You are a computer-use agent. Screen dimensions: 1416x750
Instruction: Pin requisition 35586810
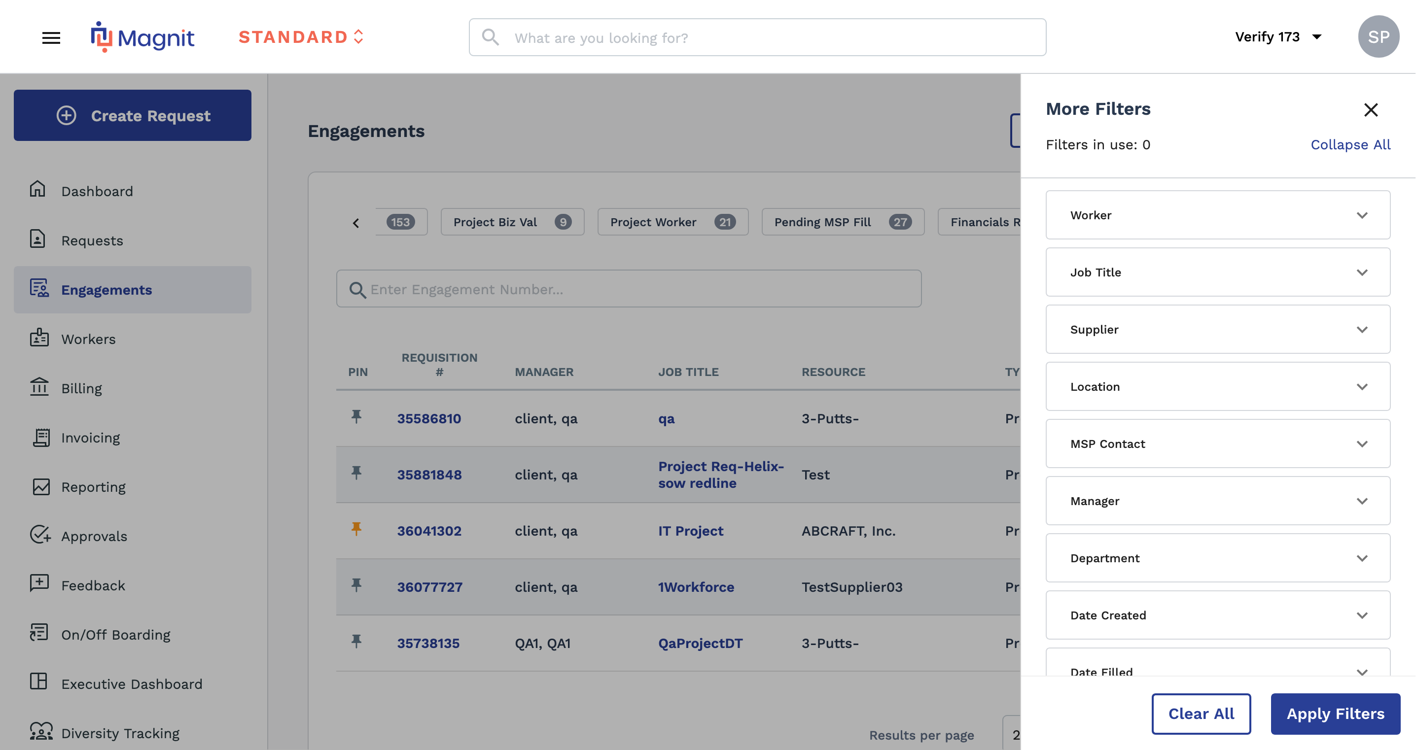(x=356, y=417)
